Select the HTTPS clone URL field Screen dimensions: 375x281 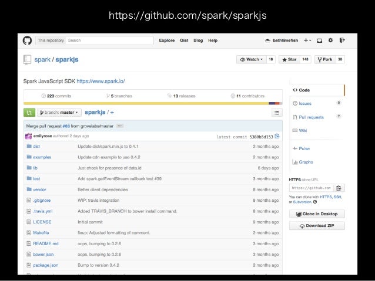[x=311, y=188]
